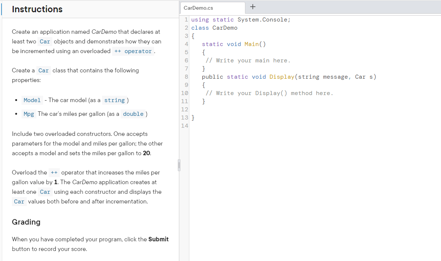Click the using static System.Console line

point(241,19)
